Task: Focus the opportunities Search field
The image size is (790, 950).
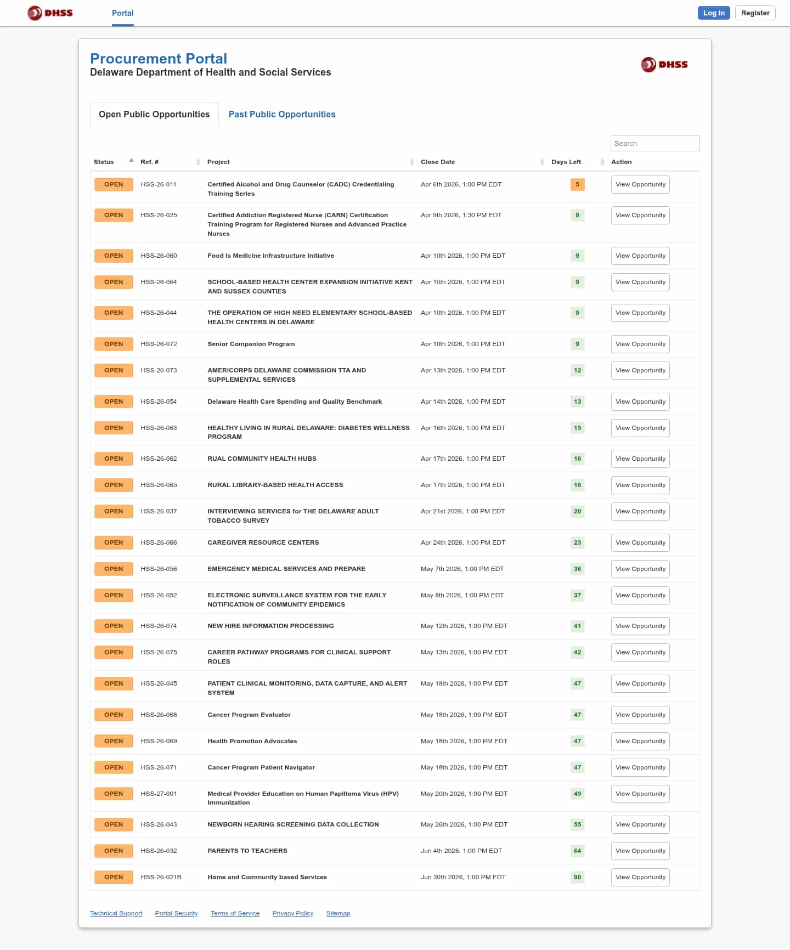Action: click(x=654, y=143)
